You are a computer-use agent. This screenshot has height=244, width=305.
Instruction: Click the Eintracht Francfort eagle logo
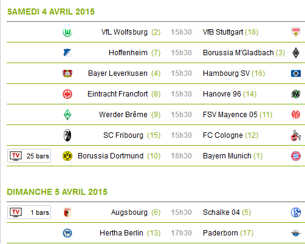point(67,94)
